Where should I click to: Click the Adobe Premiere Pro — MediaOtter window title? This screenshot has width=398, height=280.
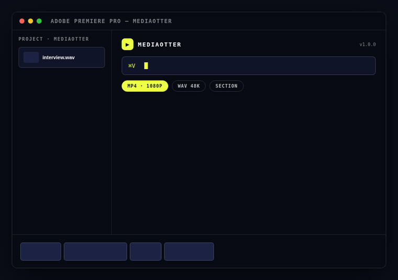tap(111, 21)
